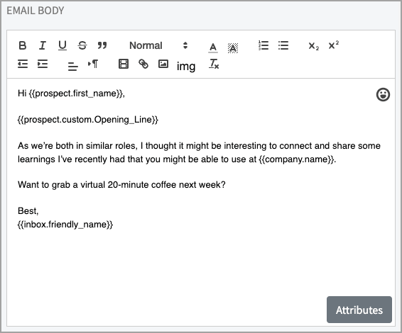
Task: Apply strikethrough to text
Action: [x=82, y=45]
